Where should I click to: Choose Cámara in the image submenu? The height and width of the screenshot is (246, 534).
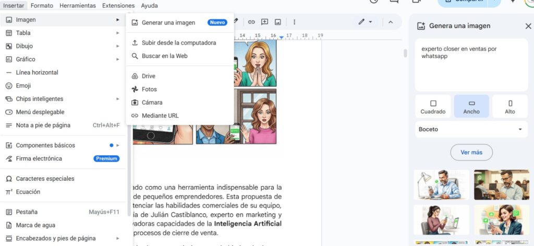coord(152,103)
